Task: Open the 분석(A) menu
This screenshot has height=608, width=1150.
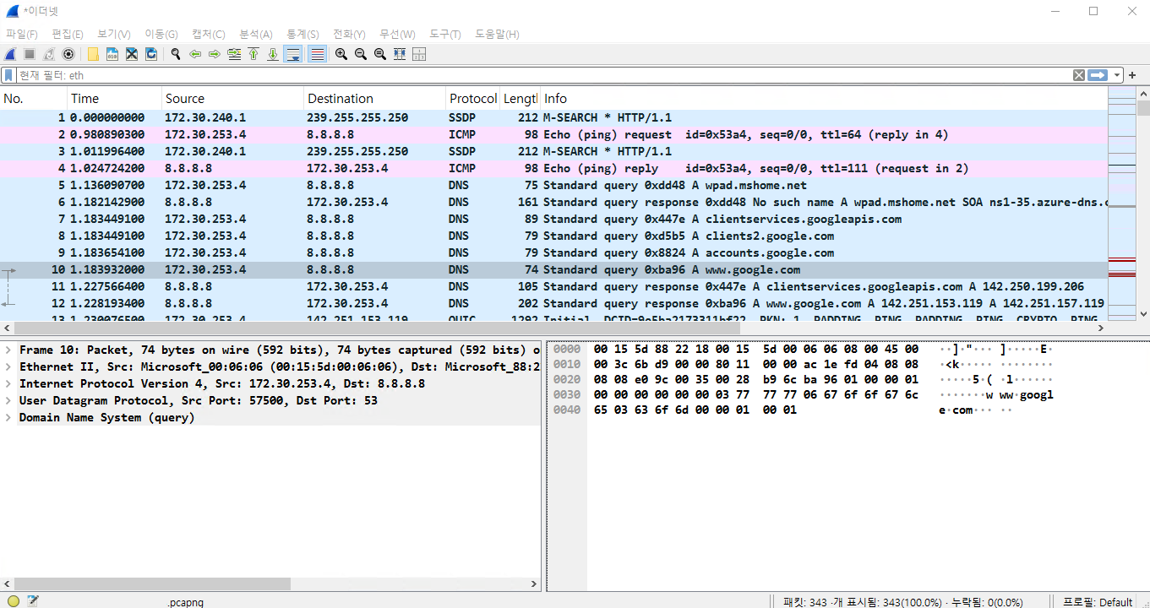Action: pyautogui.click(x=256, y=34)
